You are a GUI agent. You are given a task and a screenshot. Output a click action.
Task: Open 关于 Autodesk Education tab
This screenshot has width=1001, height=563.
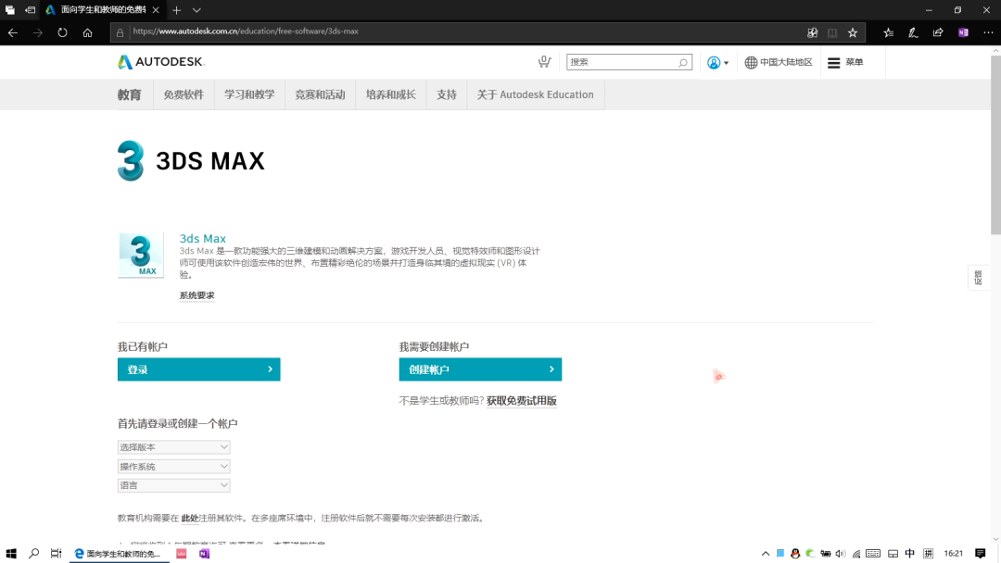point(536,95)
